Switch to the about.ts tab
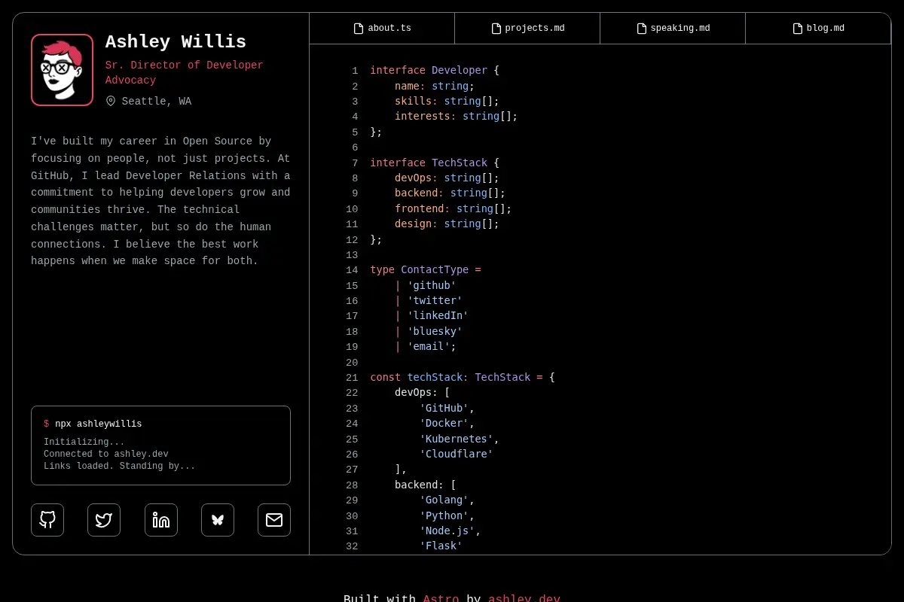Screen dimensions: 904x602 click(x=382, y=29)
